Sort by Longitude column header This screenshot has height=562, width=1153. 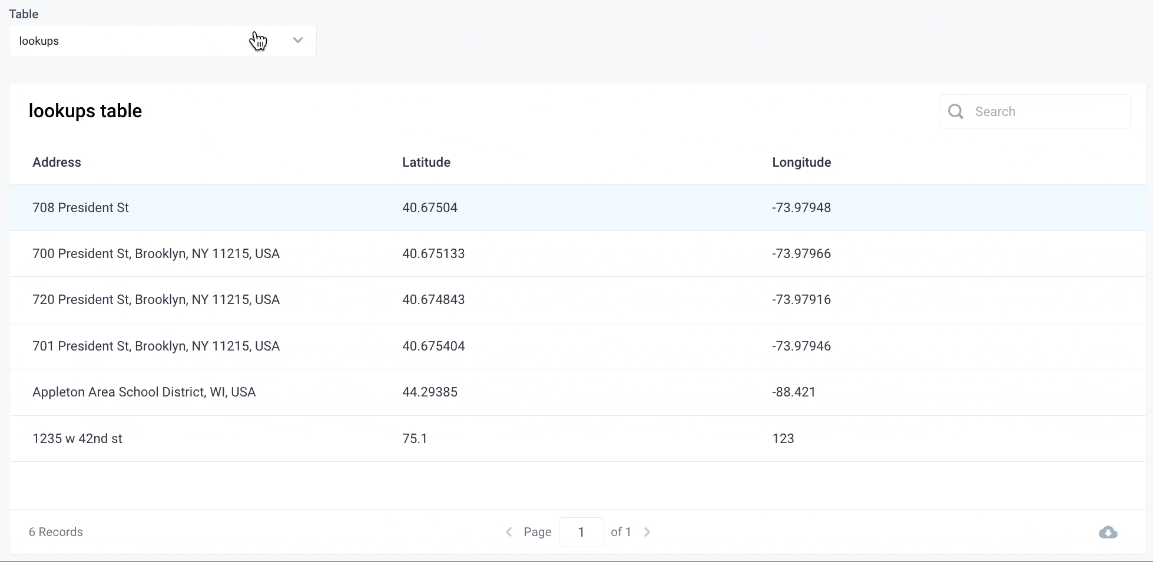[x=801, y=163]
